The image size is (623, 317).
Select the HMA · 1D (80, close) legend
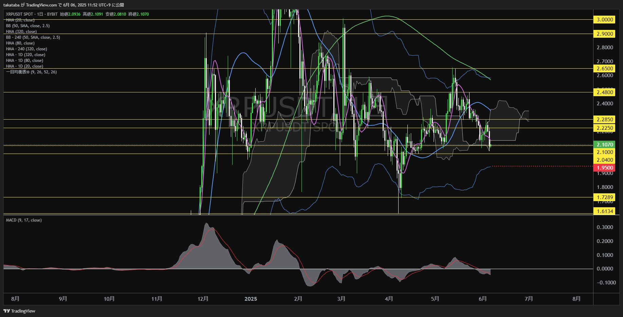point(24,60)
